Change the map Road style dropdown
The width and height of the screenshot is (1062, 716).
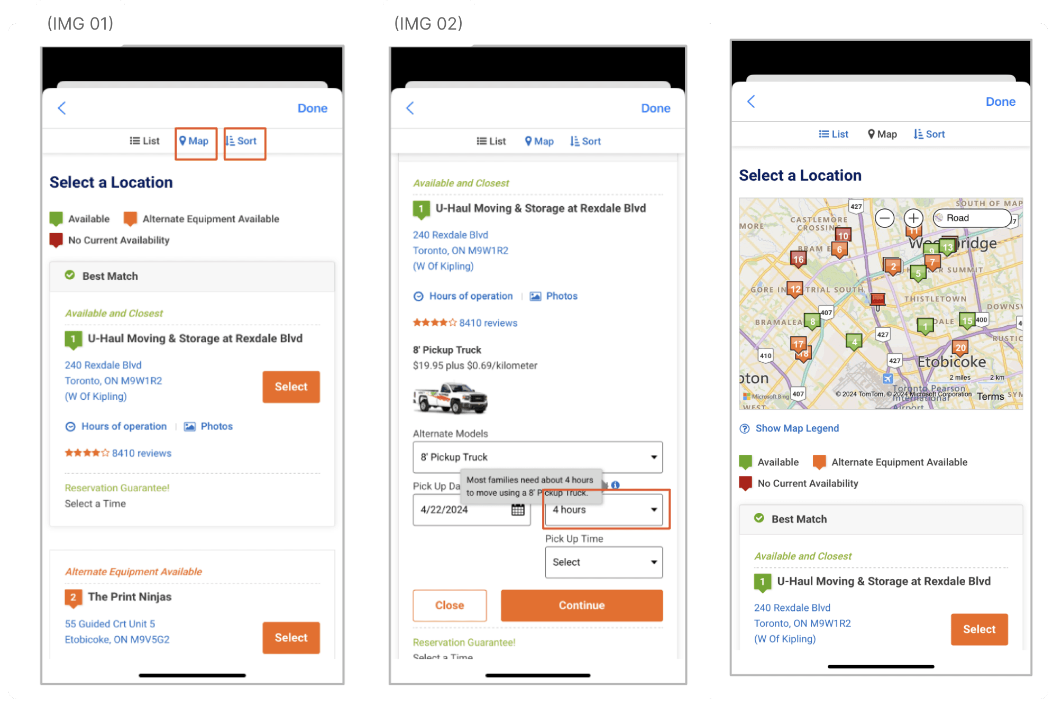click(x=973, y=218)
